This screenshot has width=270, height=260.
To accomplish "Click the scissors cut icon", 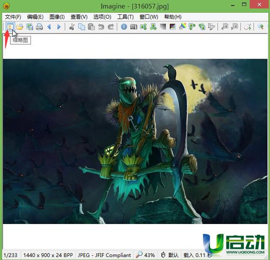I will click(x=72, y=27).
